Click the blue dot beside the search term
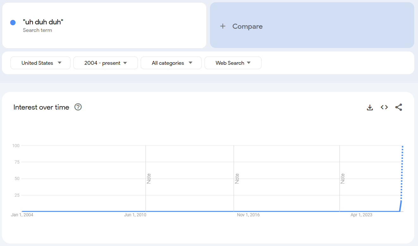The image size is (418, 246). [13, 22]
